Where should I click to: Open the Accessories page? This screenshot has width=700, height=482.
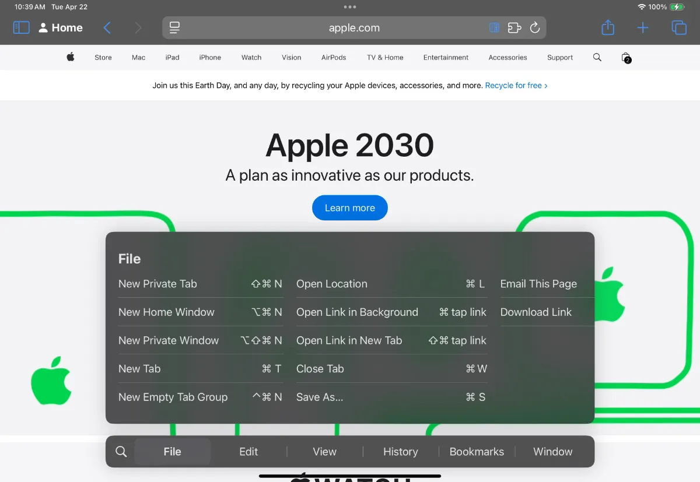(x=508, y=57)
